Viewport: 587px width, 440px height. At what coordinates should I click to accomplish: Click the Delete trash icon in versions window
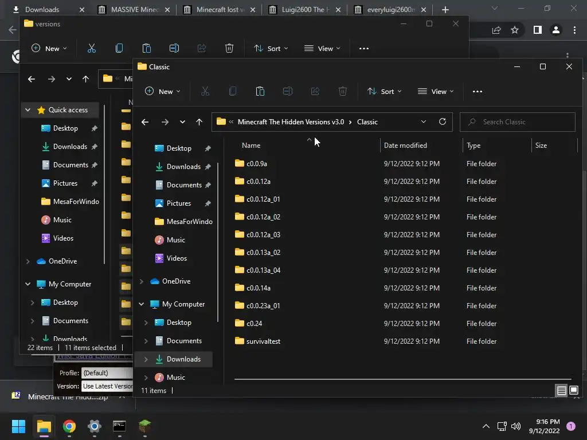[229, 48]
